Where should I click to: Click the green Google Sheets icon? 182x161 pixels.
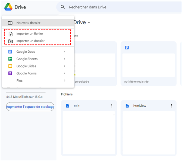10,59
